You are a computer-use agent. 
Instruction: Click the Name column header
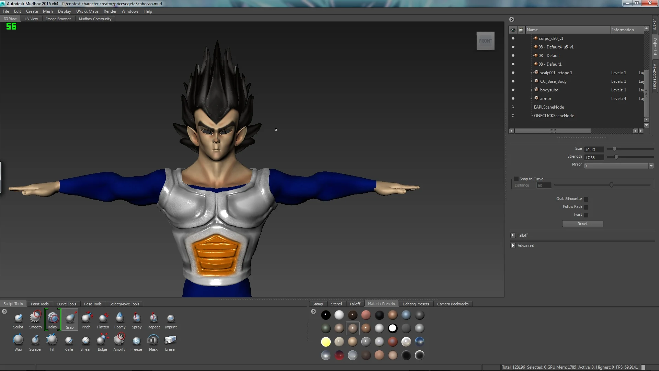point(568,30)
